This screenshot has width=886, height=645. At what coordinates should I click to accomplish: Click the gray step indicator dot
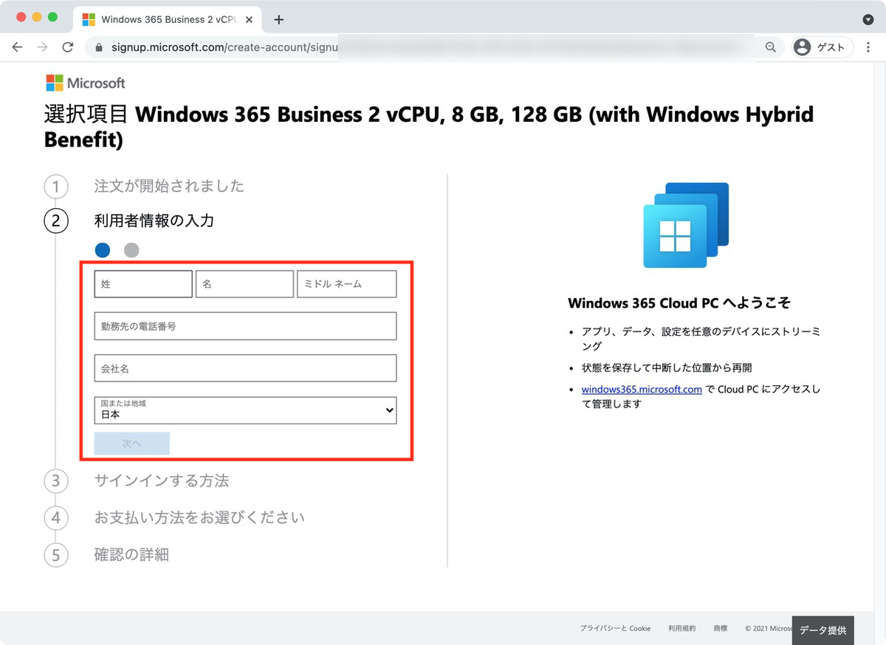click(131, 250)
